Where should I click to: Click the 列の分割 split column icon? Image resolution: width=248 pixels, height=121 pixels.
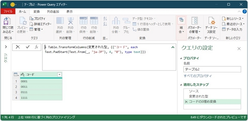click(x=116, y=21)
